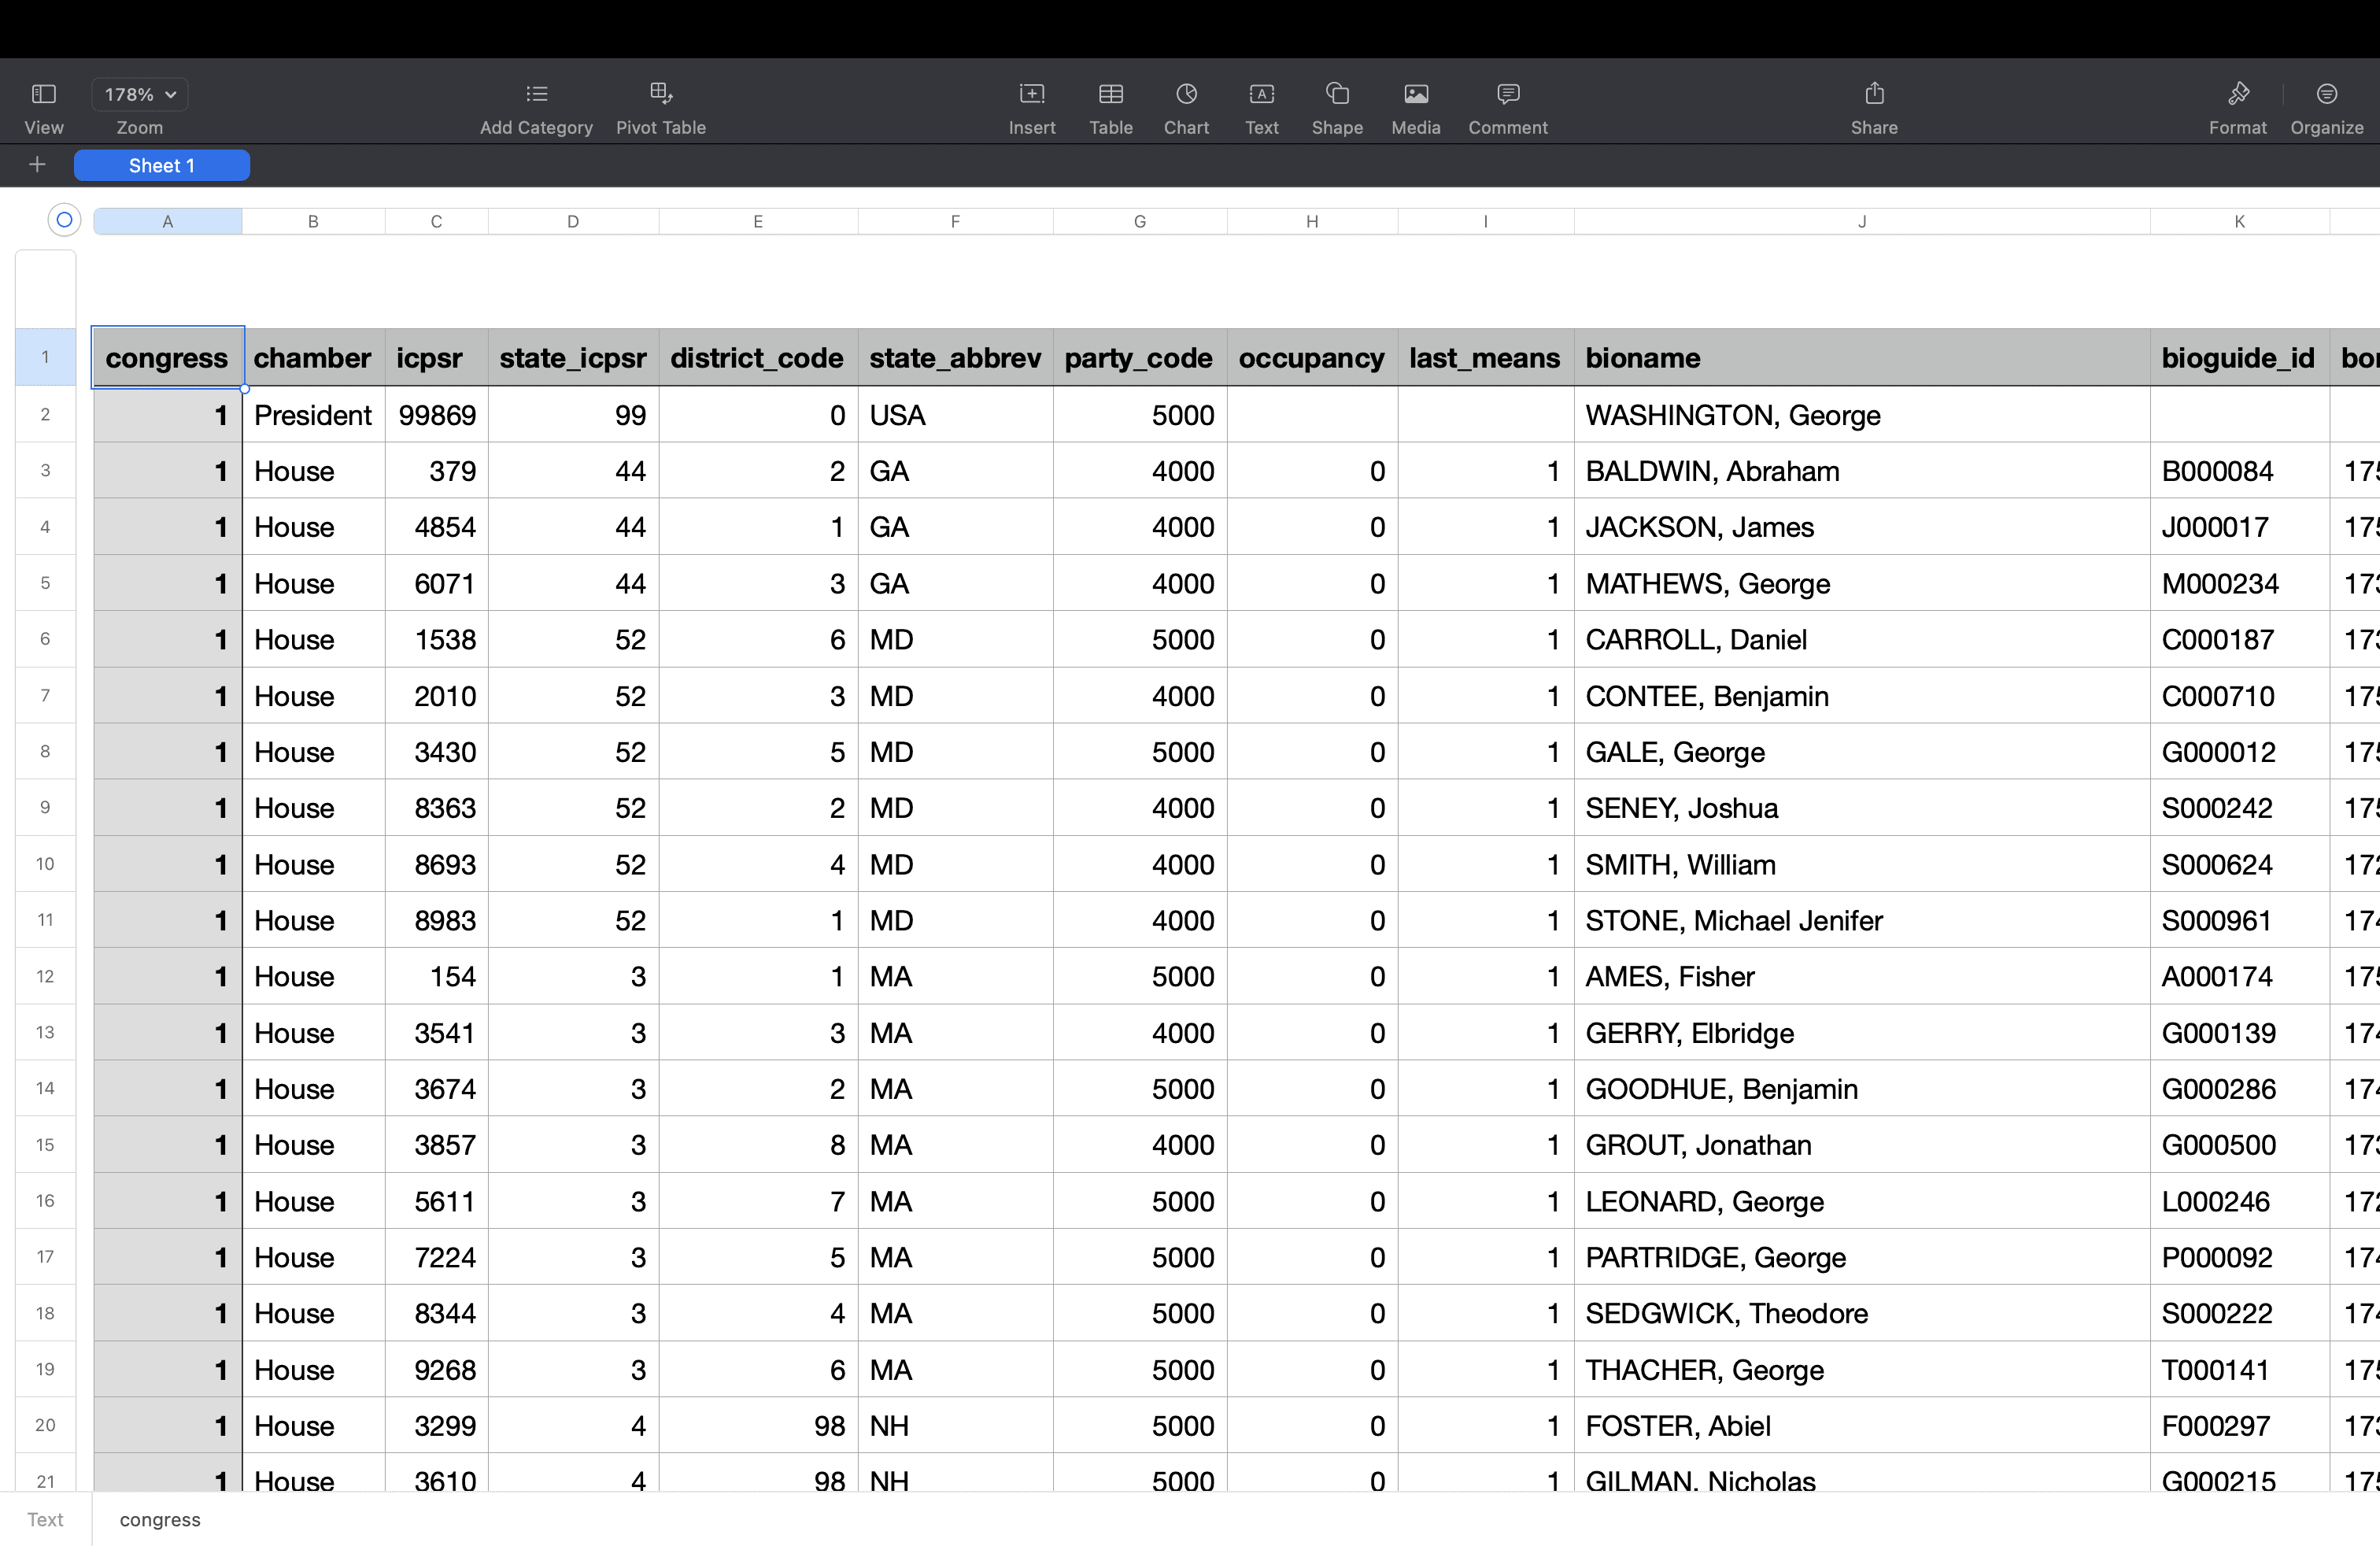This screenshot has height=1546, width=2380.
Task: Expand the 178% zoom dropdown
Action: (140, 94)
